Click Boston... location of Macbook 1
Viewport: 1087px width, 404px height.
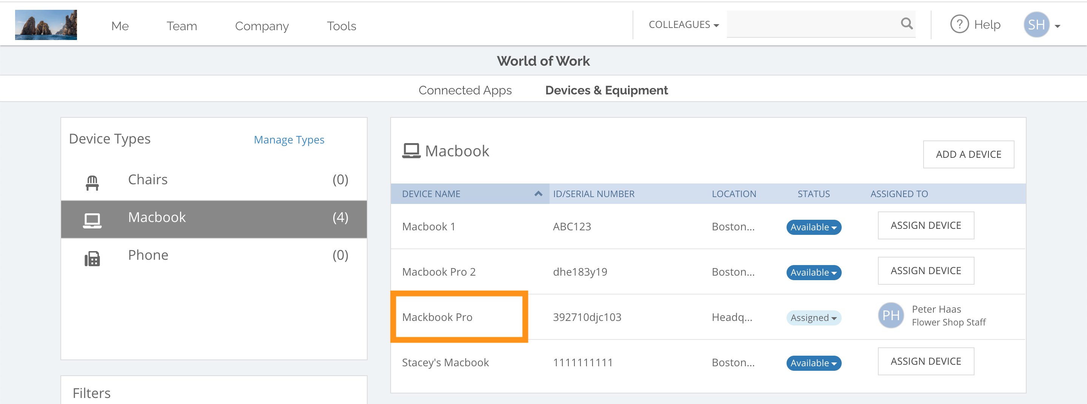coord(733,226)
